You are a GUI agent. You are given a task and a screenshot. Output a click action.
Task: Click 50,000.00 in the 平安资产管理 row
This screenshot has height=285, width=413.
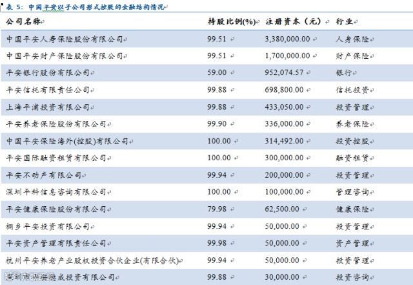click(282, 243)
